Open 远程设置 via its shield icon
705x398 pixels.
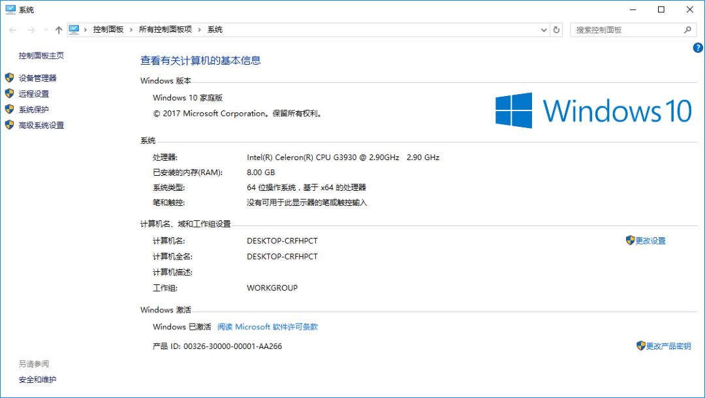9,93
